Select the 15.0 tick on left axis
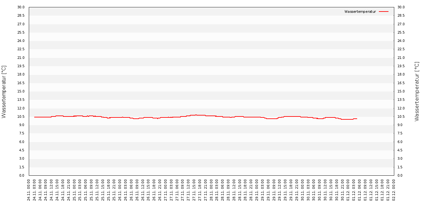 (21, 91)
